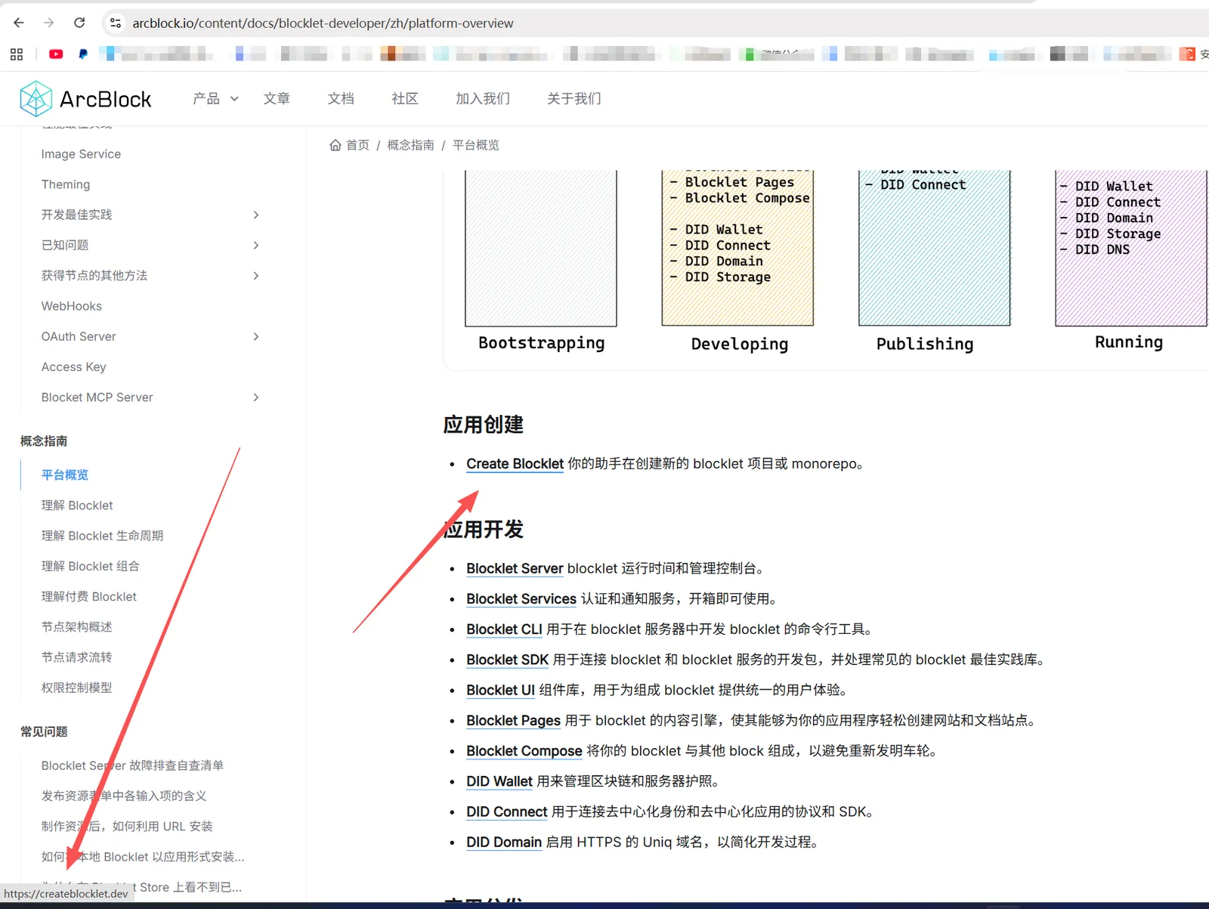Click the 应用创建 heading
1209x909 pixels.
pos(484,425)
